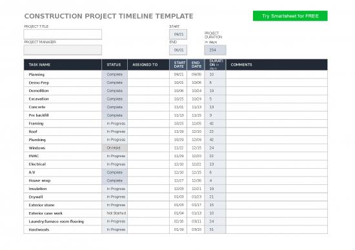Select the A/V task name cell
The width and height of the screenshot is (355, 250).
[63, 172]
